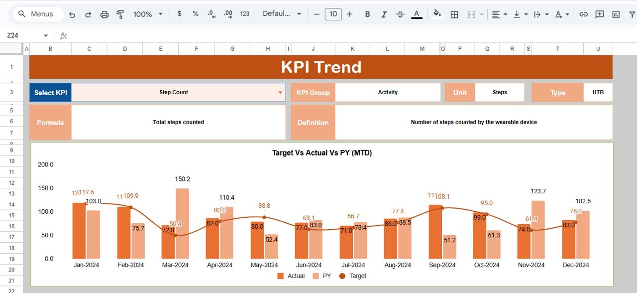Click the Paint format icon
The image size is (637, 293).
(120, 14)
